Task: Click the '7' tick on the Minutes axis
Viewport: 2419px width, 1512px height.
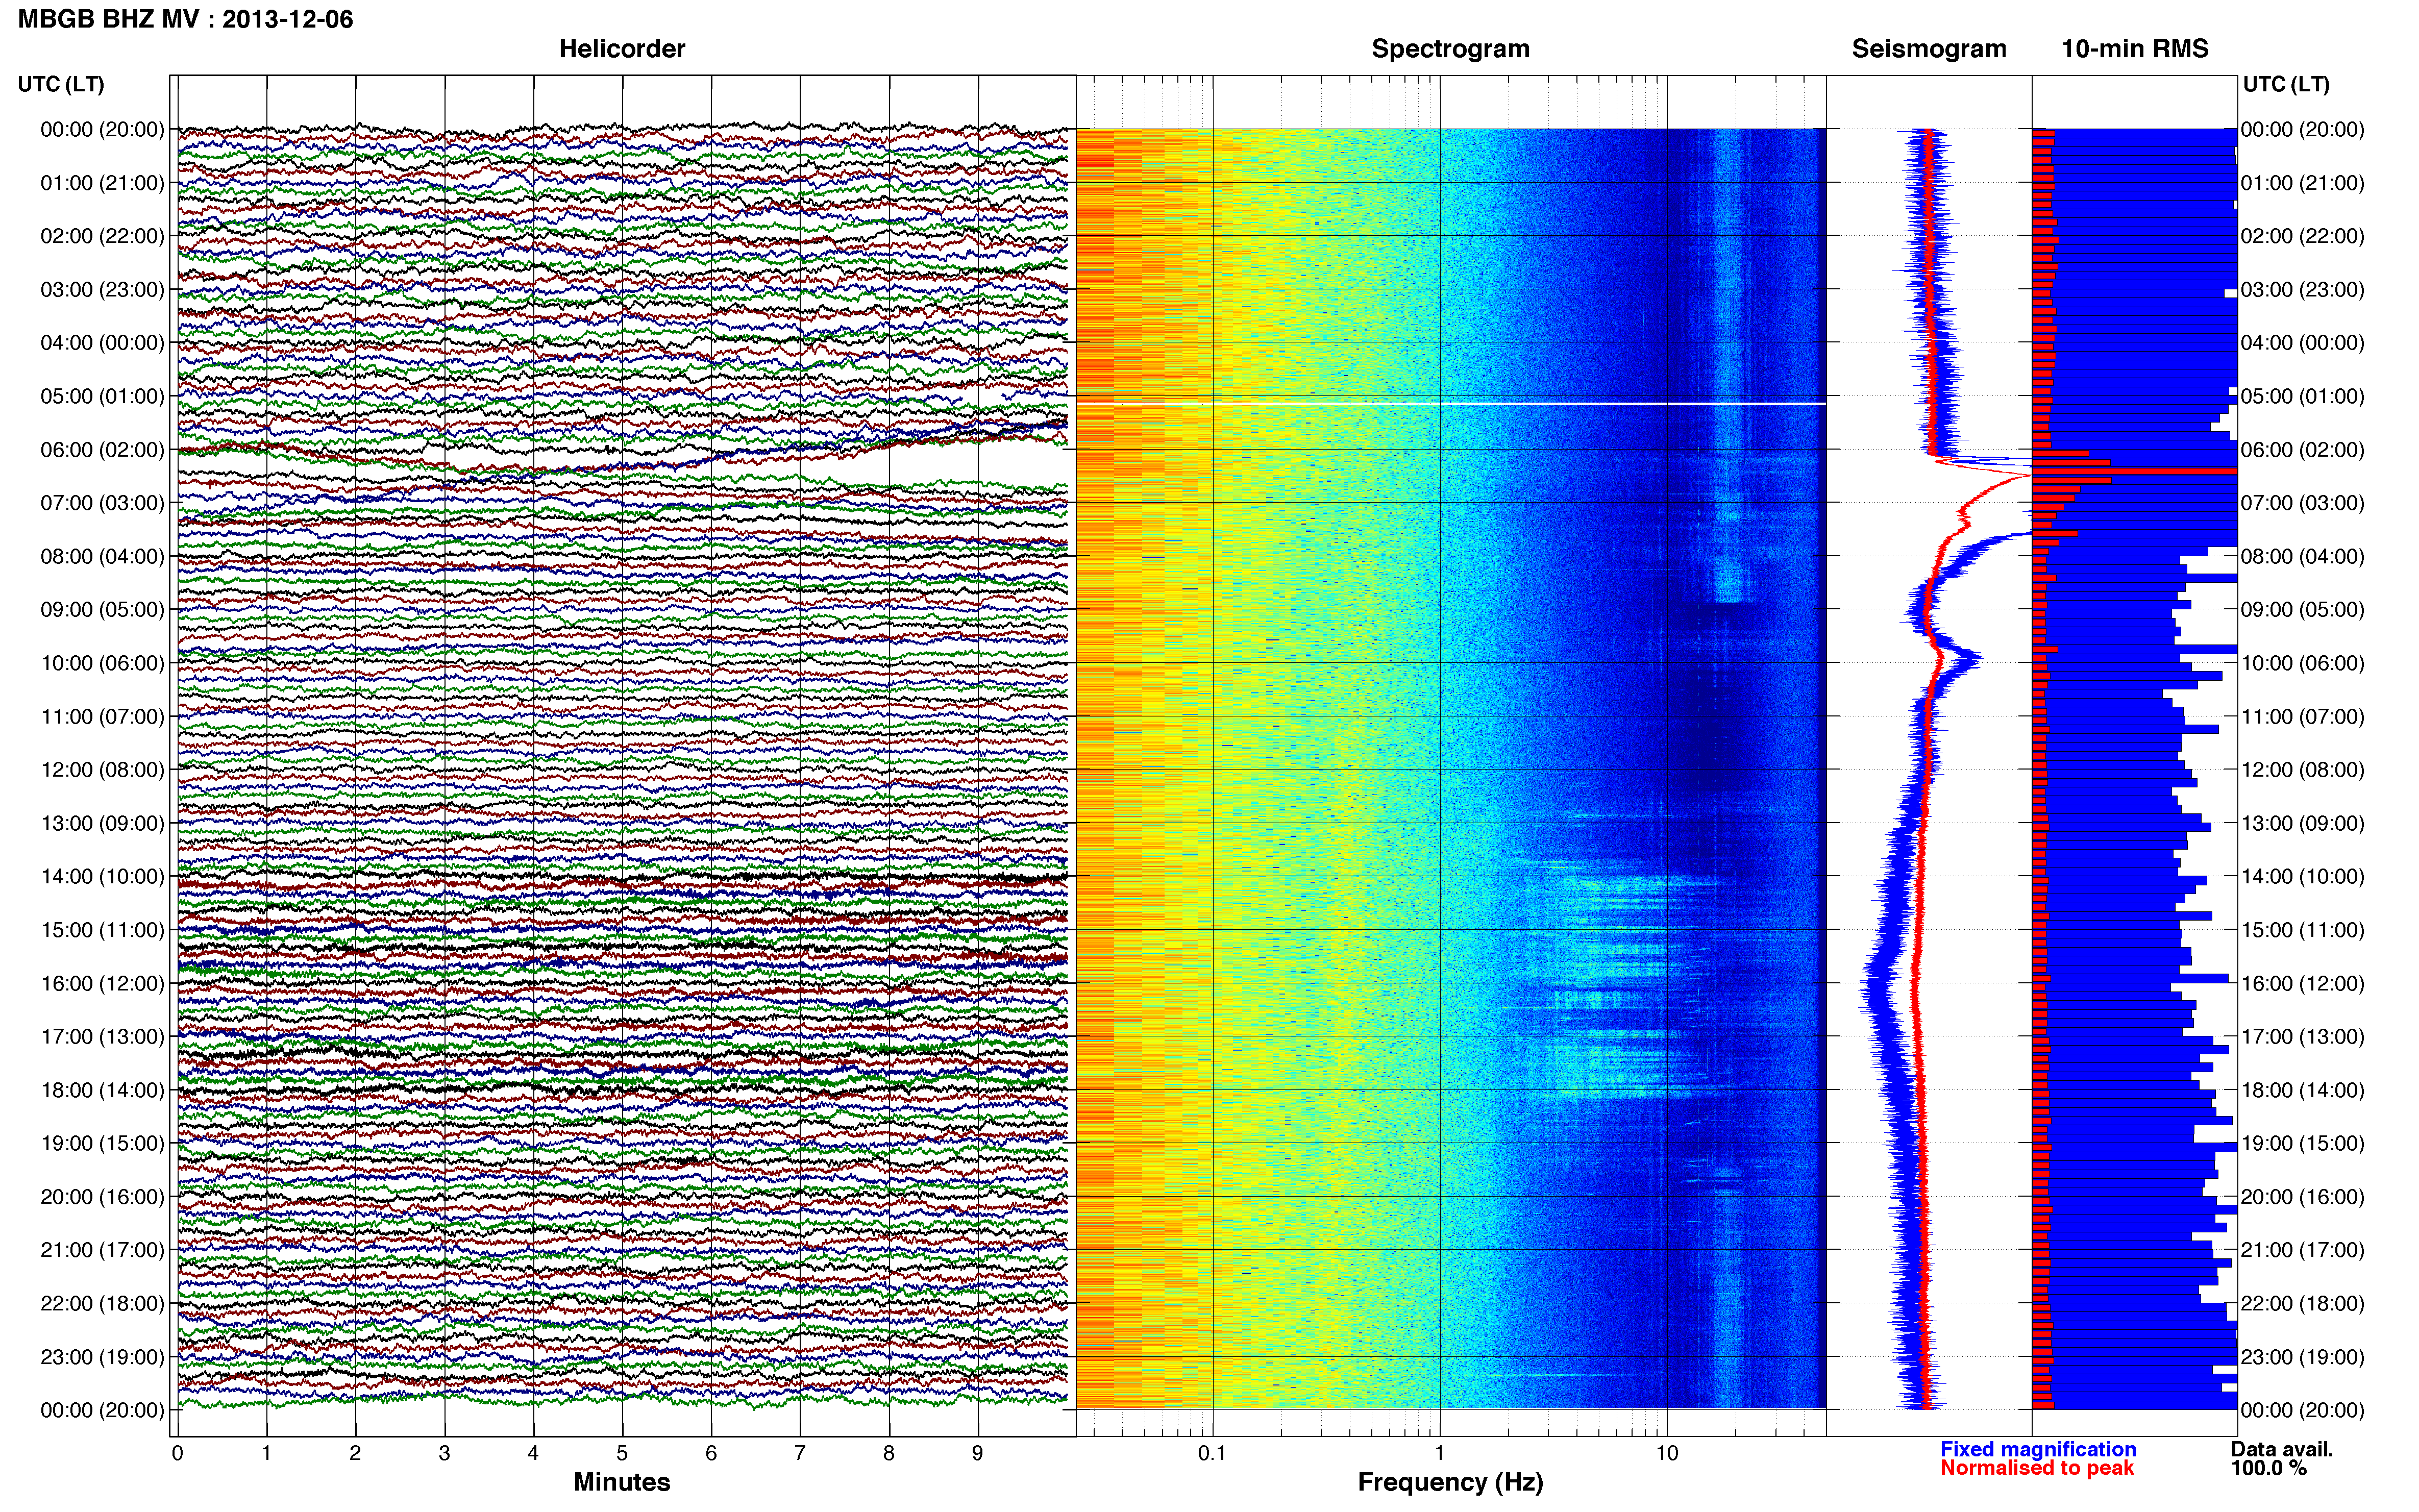Action: tap(800, 1454)
